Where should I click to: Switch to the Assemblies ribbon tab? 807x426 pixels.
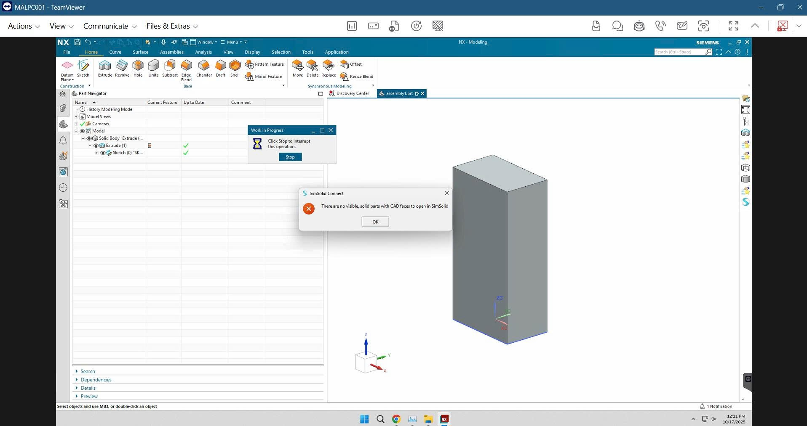(171, 52)
